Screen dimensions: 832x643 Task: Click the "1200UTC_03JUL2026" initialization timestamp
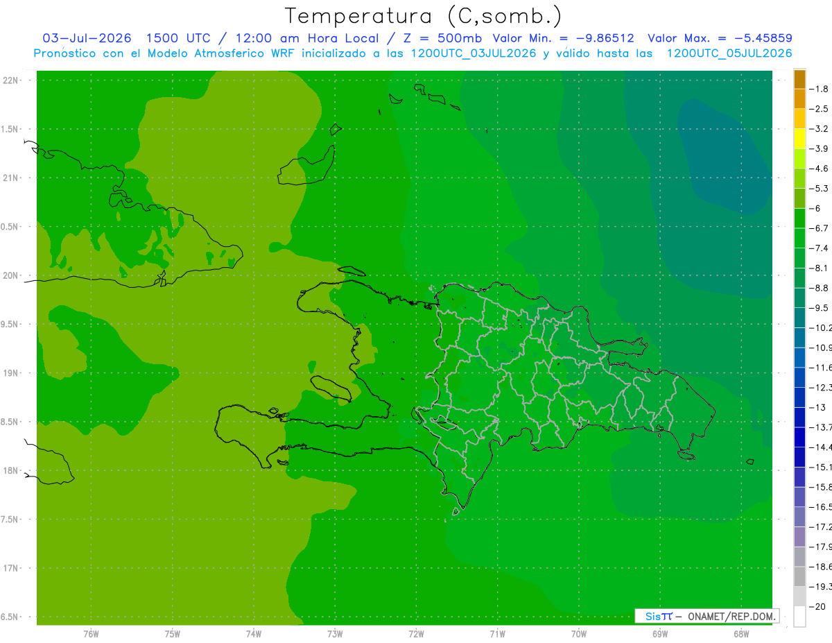pos(474,53)
